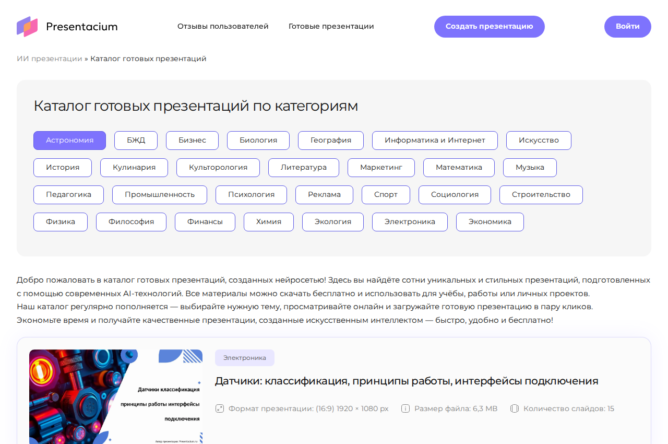Click the Presentacium logo icon

click(x=27, y=27)
